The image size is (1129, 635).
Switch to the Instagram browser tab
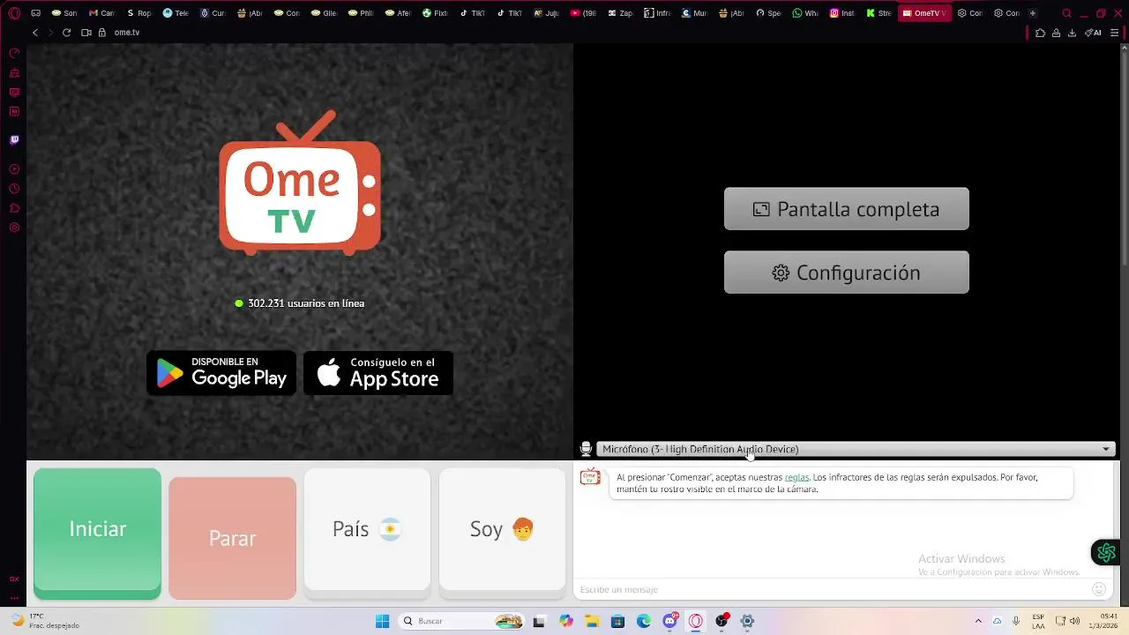[x=842, y=13]
